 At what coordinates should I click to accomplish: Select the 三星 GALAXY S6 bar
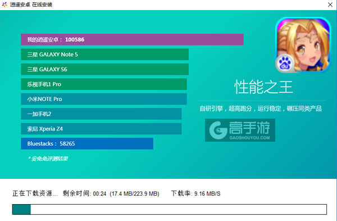pos(104,69)
